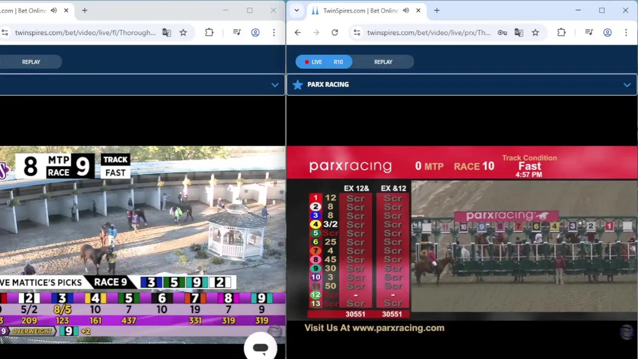Open a new tab in the left window
The width and height of the screenshot is (638, 359).
(84, 10)
